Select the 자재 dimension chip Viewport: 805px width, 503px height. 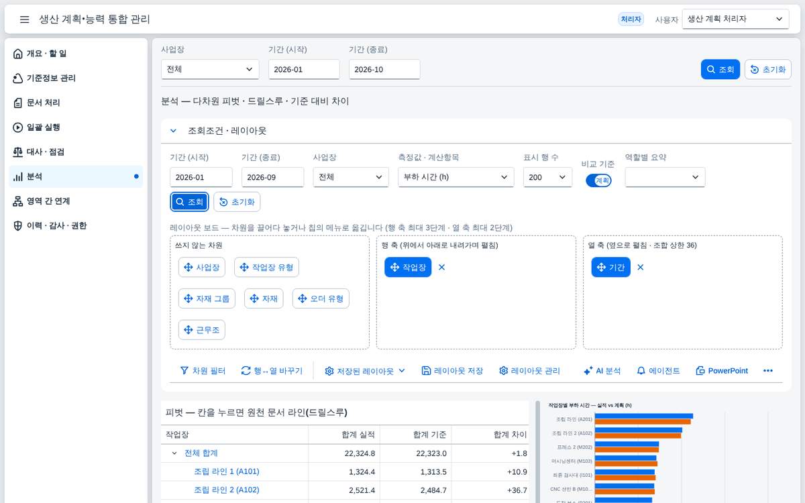(264, 298)
